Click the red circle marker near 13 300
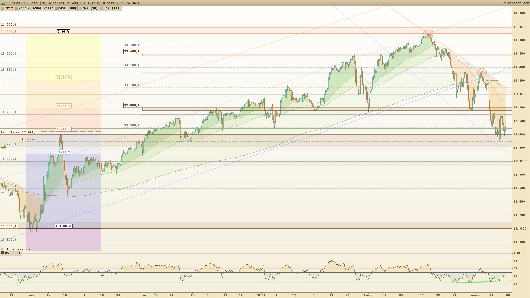 pos(482,72)
